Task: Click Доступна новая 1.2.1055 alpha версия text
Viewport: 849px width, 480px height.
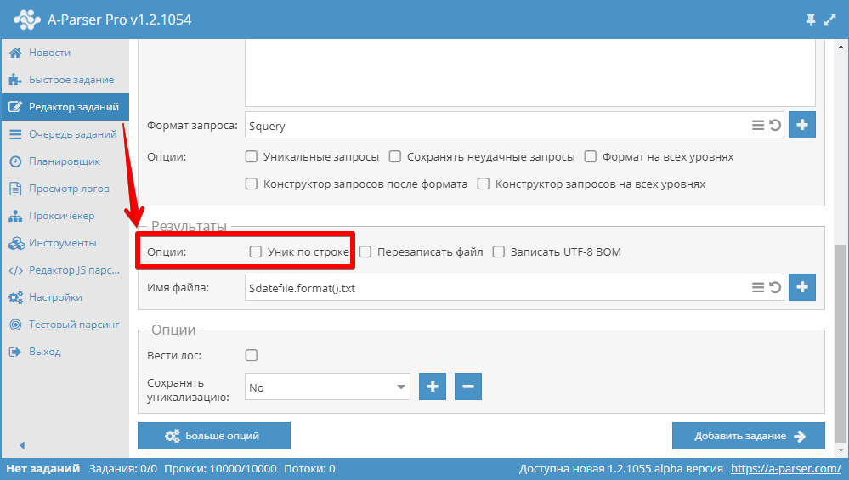Action: pos(621,469)
